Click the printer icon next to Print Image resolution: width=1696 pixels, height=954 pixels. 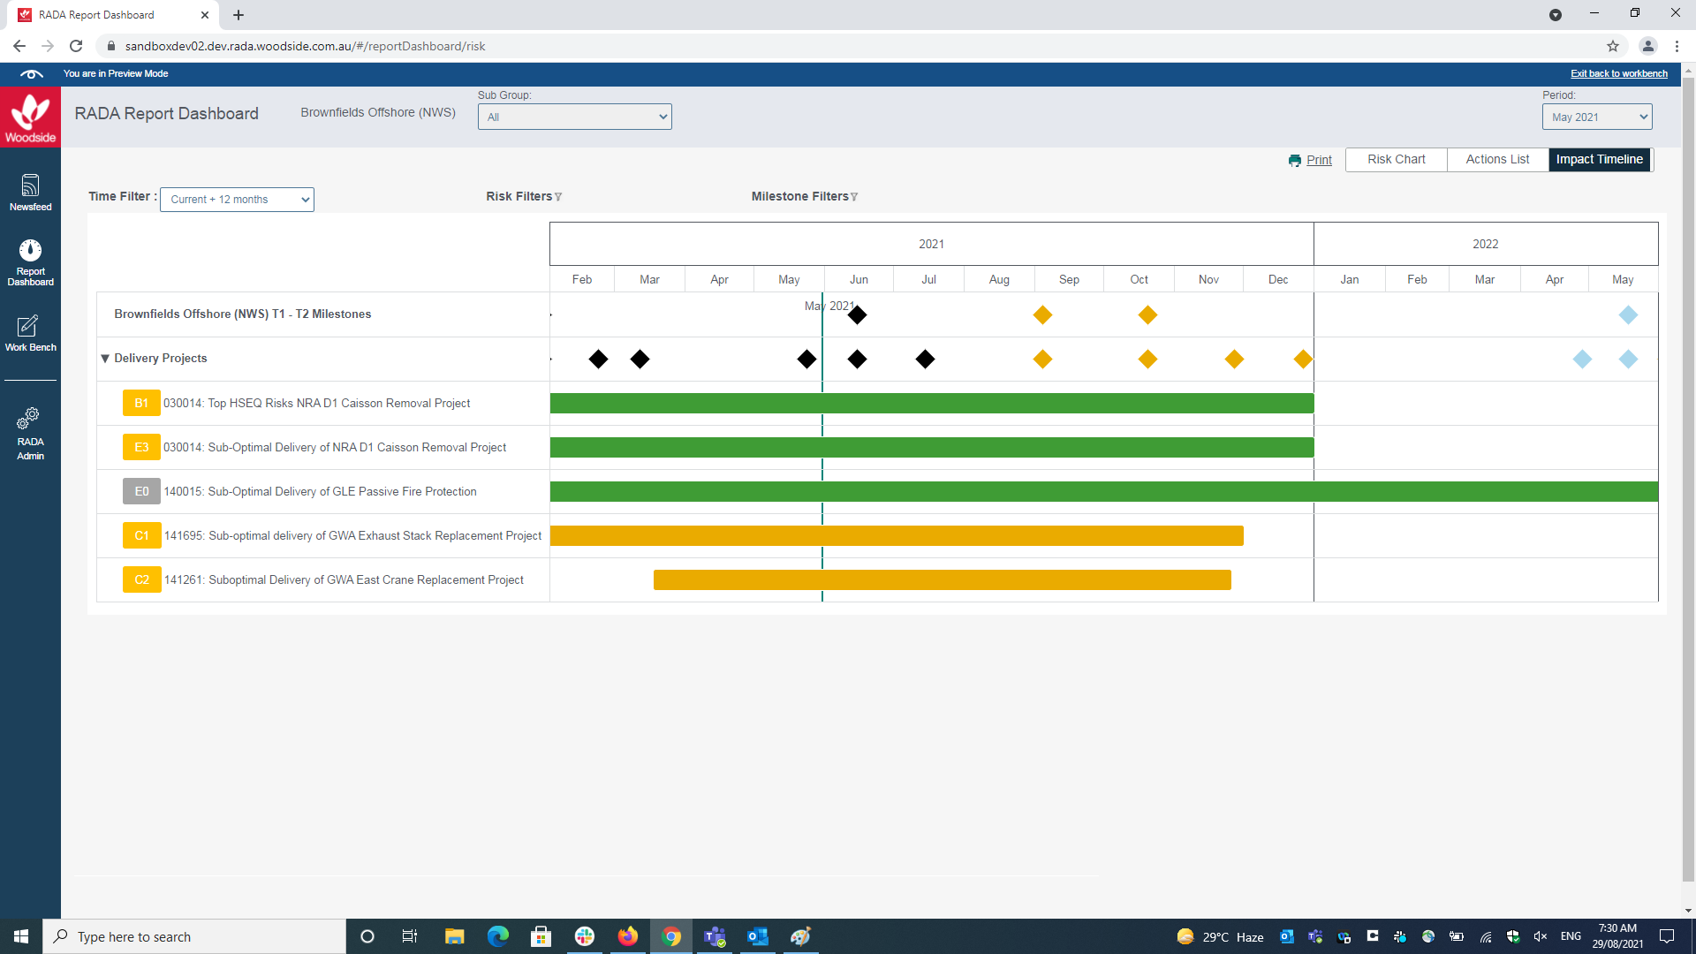[1294, 160]
